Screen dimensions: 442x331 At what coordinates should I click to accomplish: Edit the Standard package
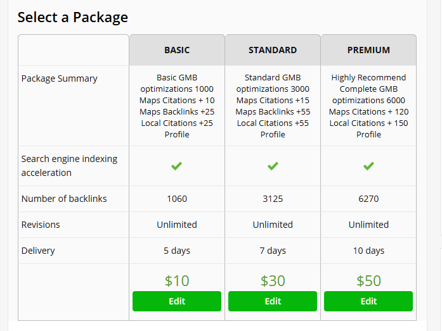273,301
